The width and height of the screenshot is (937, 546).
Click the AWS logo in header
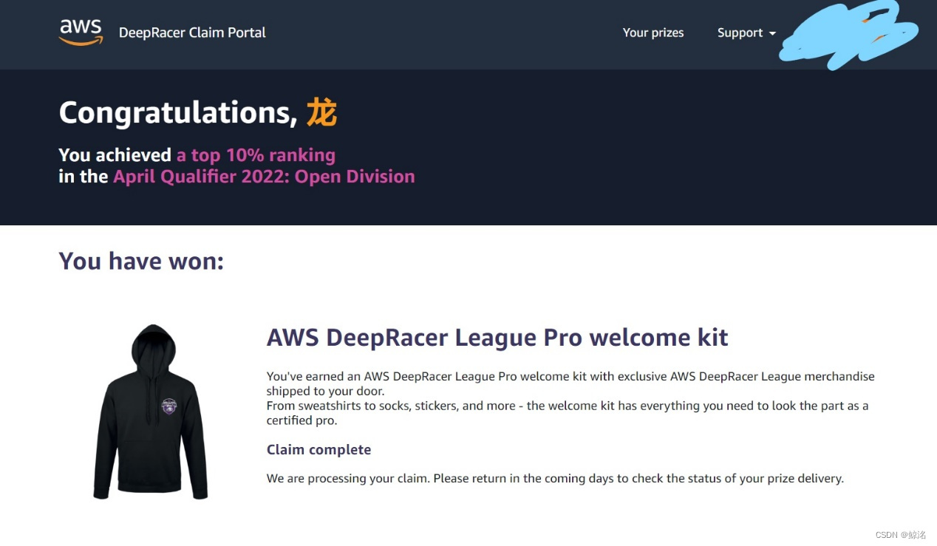[81, 33]
